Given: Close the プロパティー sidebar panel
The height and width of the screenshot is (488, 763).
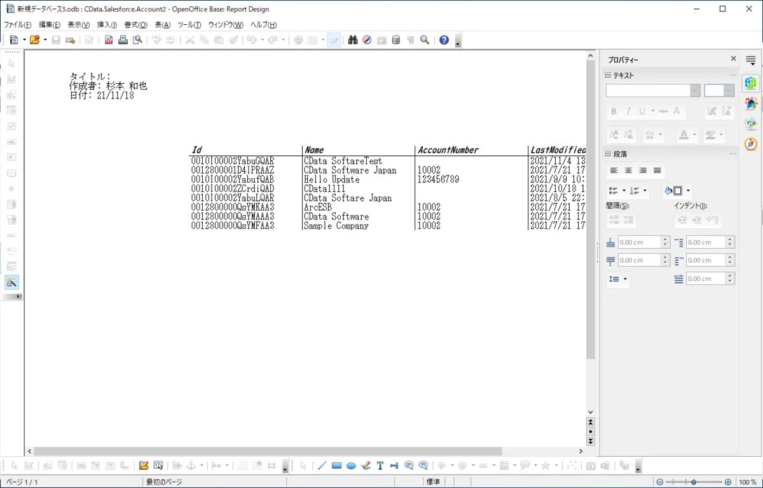Looking at the screenshot, I should pos(733,59).
